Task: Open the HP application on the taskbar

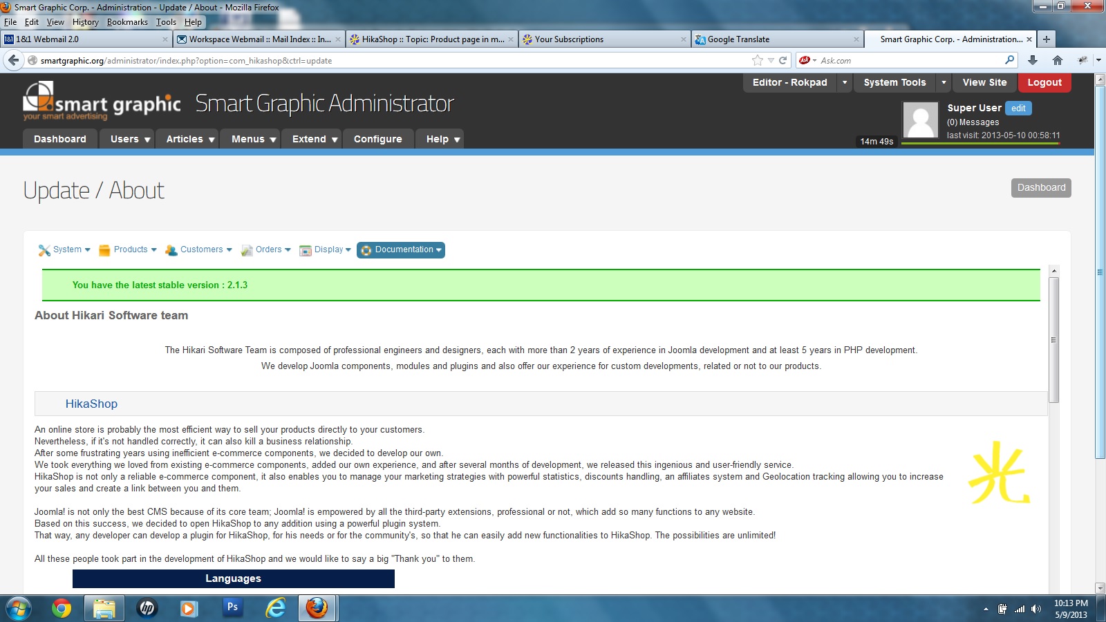Action: pyautogui.click(x=147, y=608)
